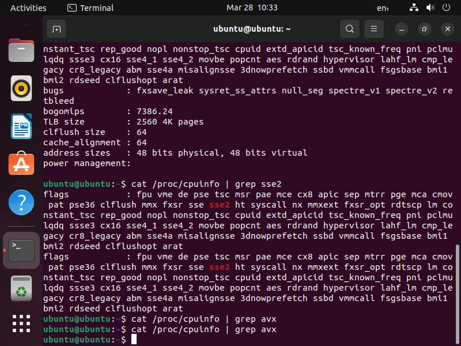
Task: Open LibreOffice Writer from the dock
Action: [x=21, y=126]
